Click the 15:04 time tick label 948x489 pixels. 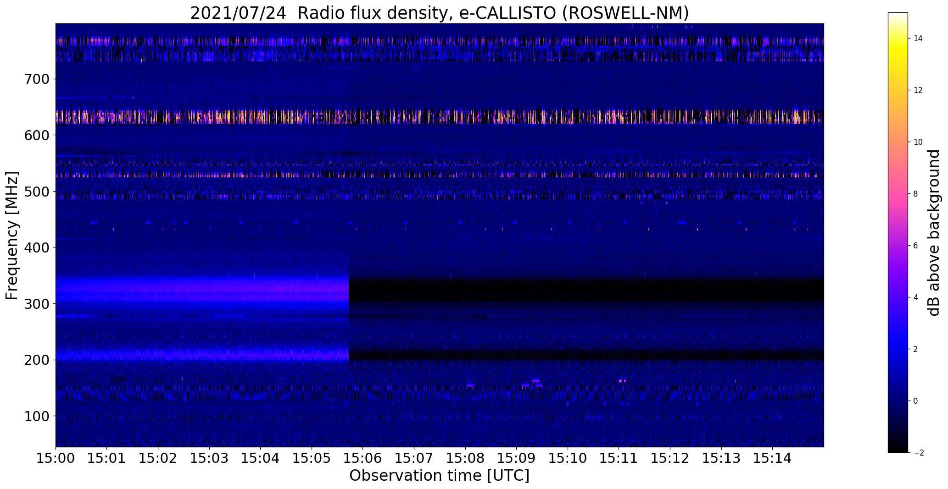coord(260,458)
